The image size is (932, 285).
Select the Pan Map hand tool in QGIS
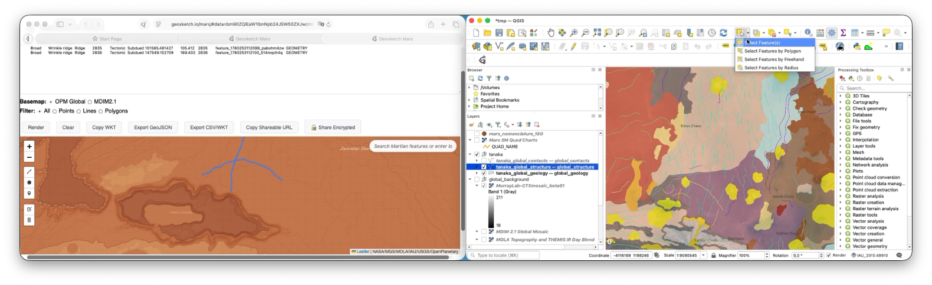pyautogui.click(x=550, y=33)
